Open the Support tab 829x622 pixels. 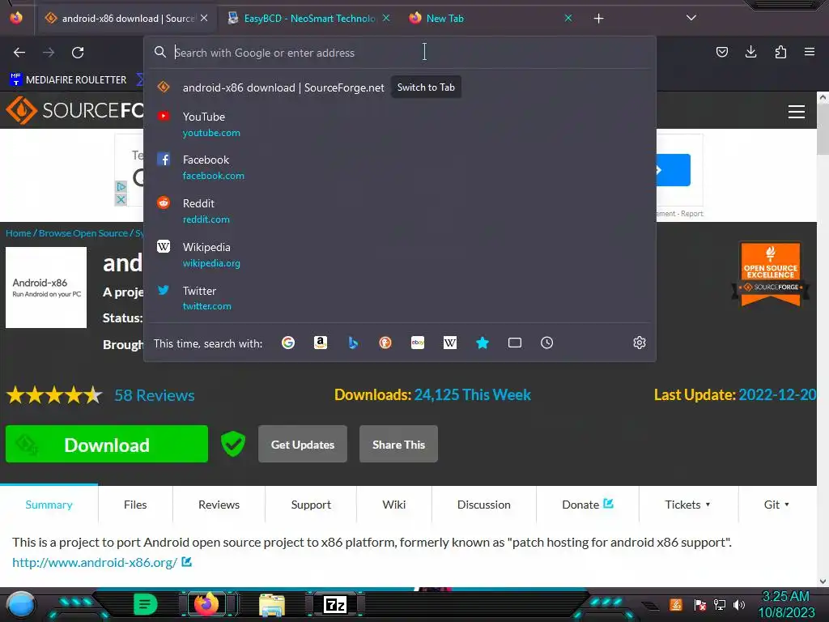(311, 505)
